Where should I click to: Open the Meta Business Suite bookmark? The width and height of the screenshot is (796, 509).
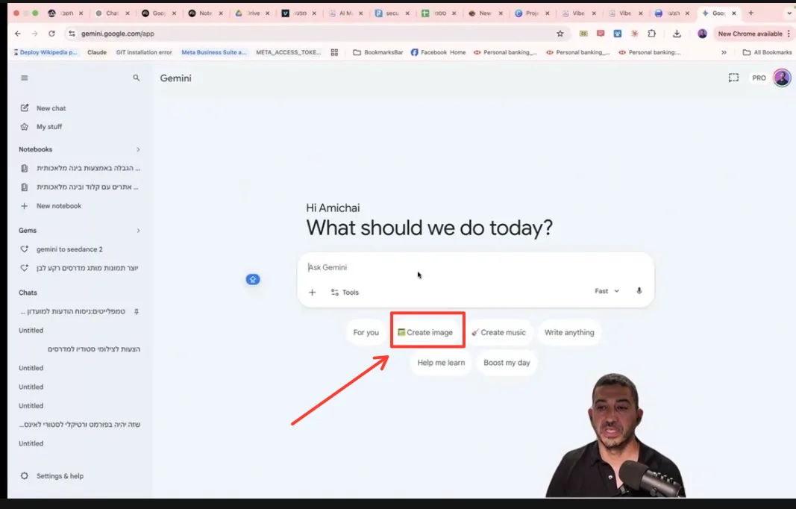[213, 52]
